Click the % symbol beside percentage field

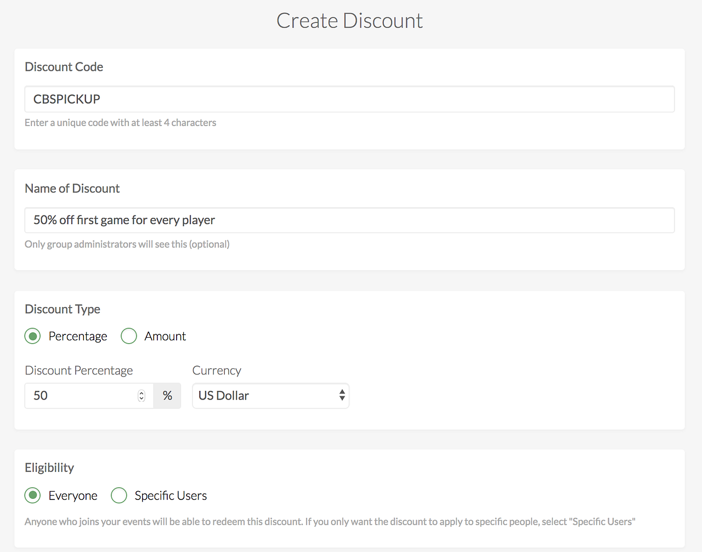click(167, 396)
